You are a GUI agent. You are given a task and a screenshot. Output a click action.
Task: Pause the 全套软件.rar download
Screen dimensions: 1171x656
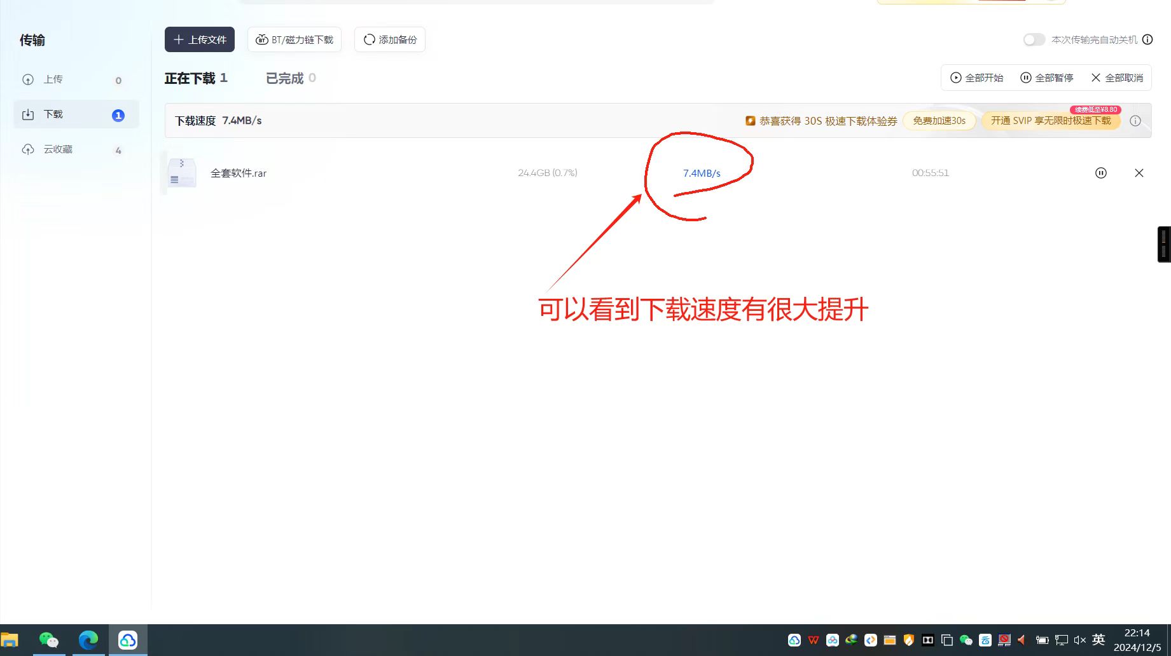[x=1101, y=173]
